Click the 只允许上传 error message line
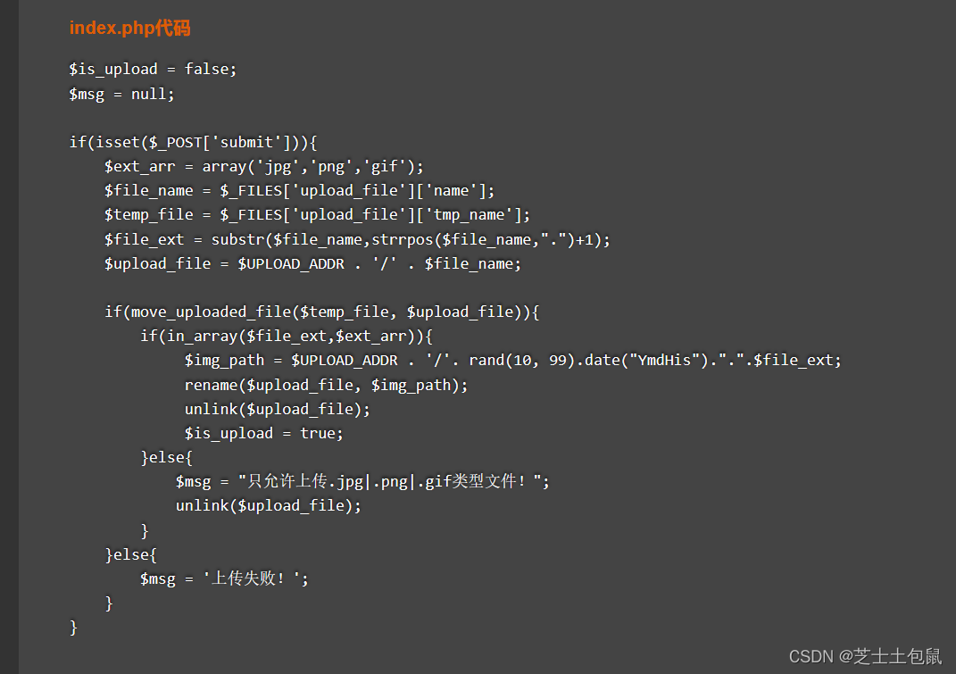The width and height of the screenshot is (956, 674). pos(362,482)
